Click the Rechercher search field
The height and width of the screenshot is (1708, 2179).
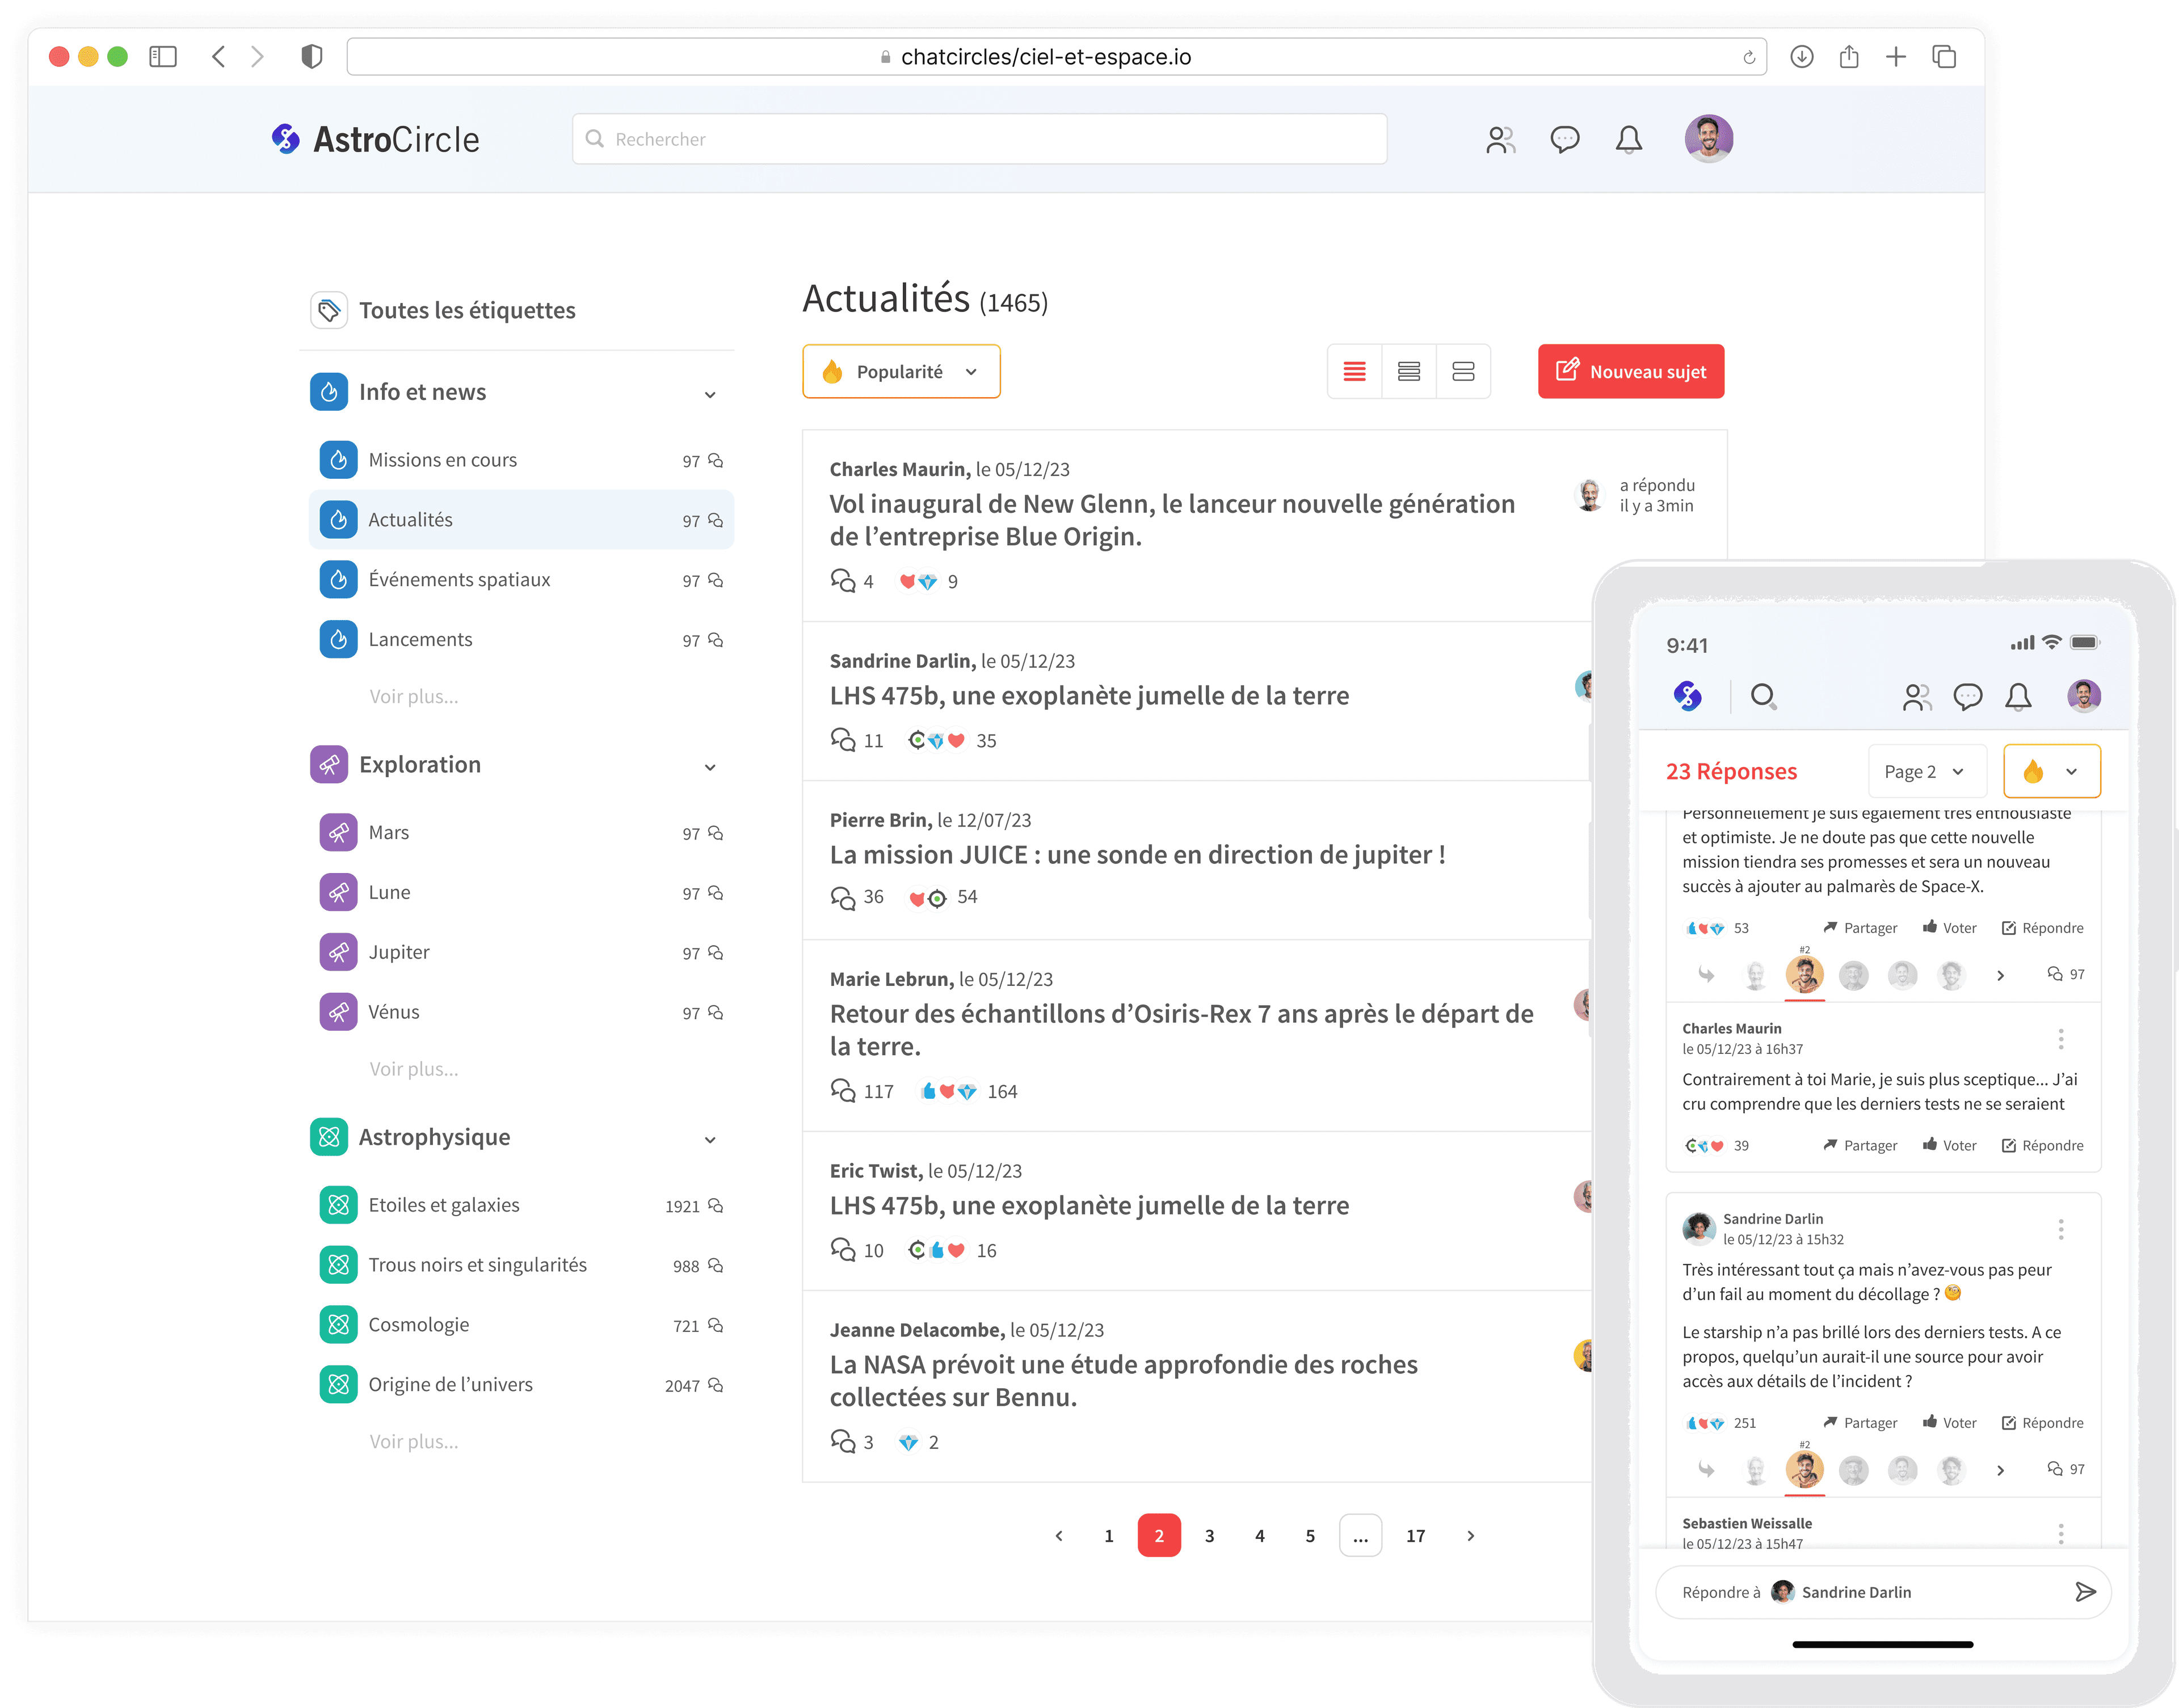pos(981,139)
